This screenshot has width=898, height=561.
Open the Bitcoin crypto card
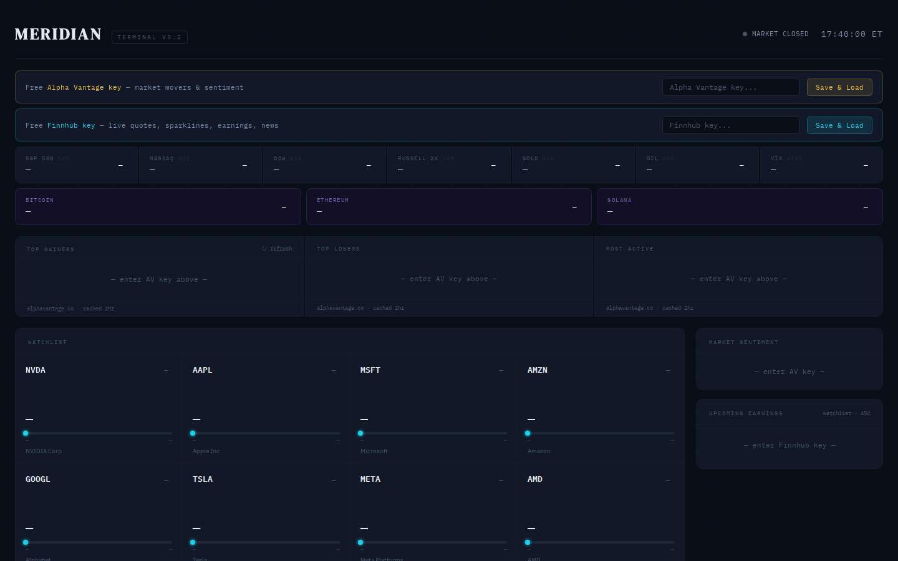158,206
